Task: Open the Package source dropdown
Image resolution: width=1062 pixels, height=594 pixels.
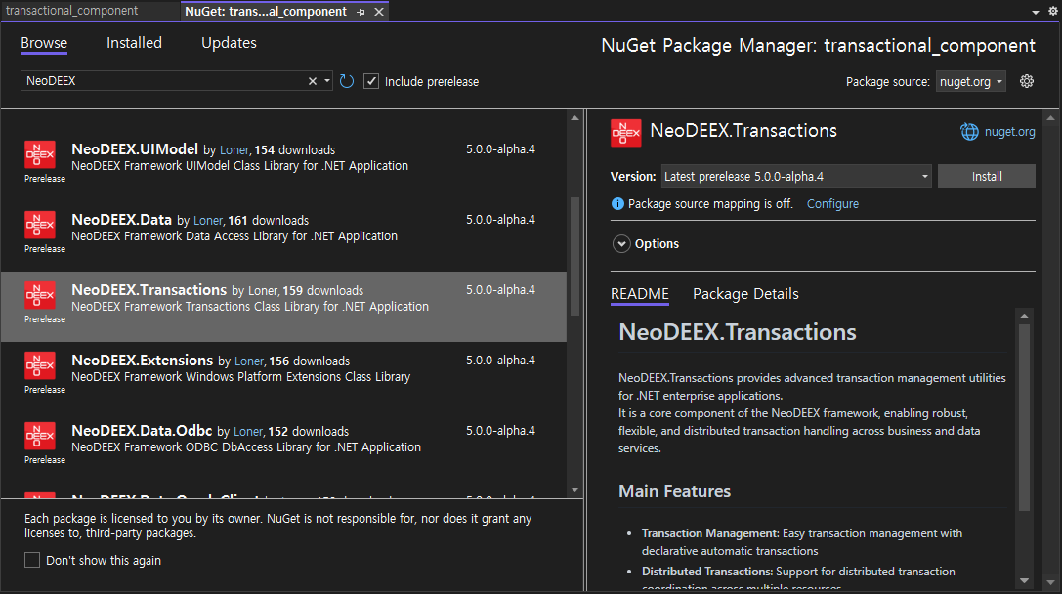Action: [x=970, y=82]
